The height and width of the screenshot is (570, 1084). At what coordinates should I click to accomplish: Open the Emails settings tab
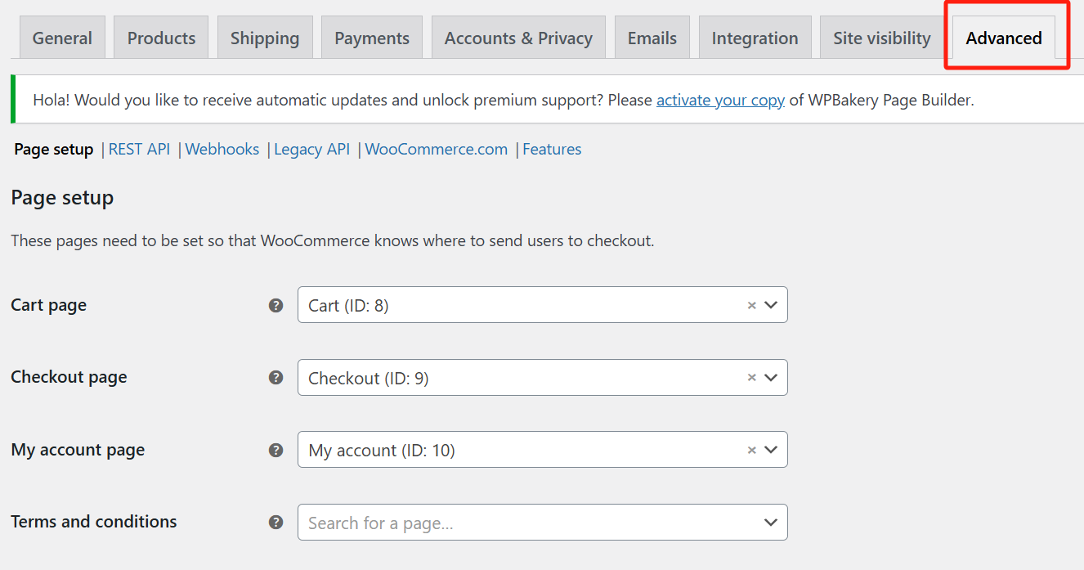(652, 38)
